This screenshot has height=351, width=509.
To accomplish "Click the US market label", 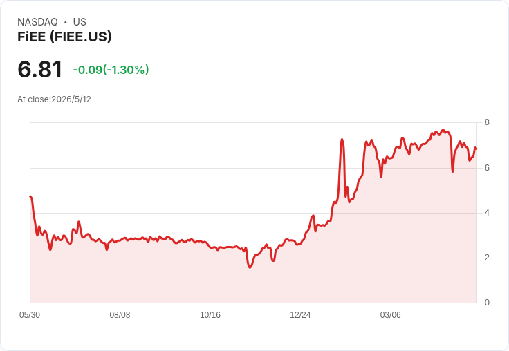I will tap(80, 22).
